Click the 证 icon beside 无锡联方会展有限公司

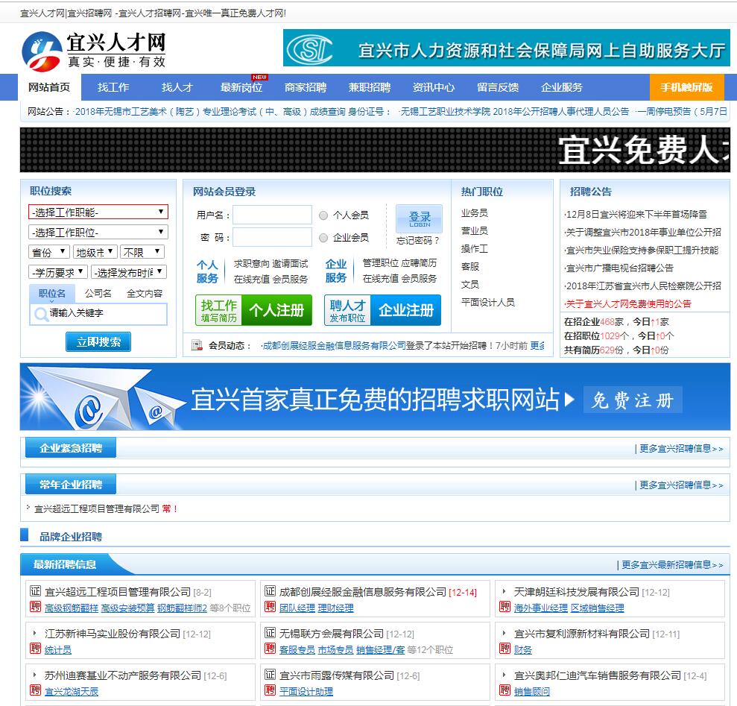pos(270,633)
